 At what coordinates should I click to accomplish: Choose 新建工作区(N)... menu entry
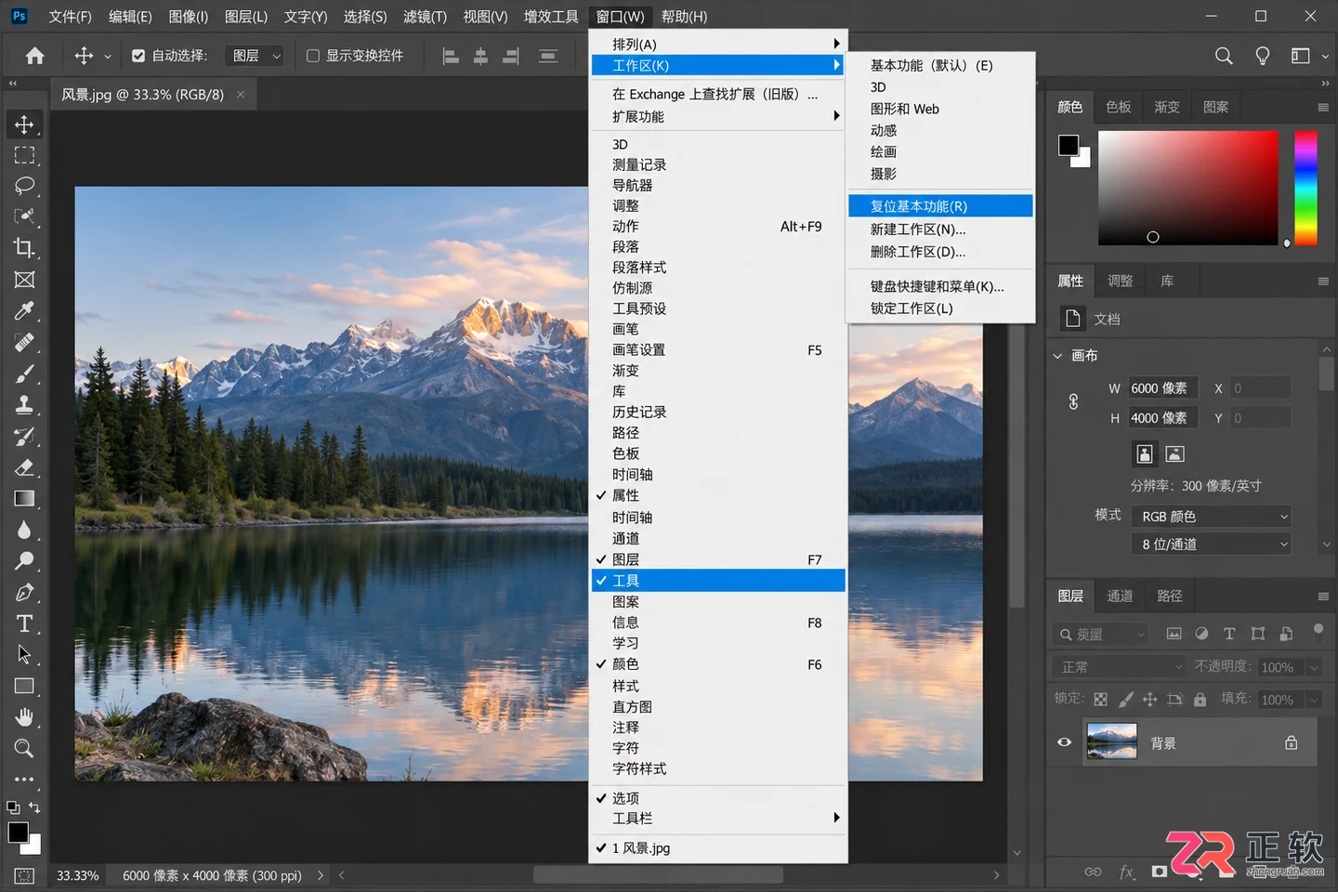click(940, 230)
